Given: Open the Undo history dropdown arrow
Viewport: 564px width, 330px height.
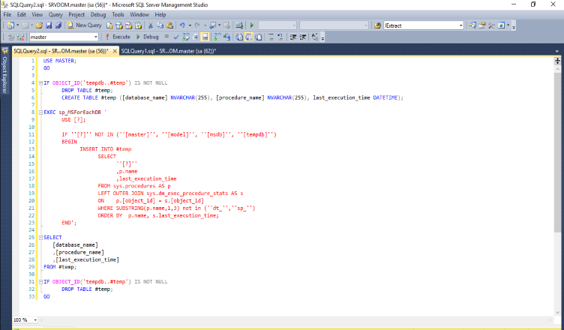Looking at the screenshot, I should coord(190,25).
